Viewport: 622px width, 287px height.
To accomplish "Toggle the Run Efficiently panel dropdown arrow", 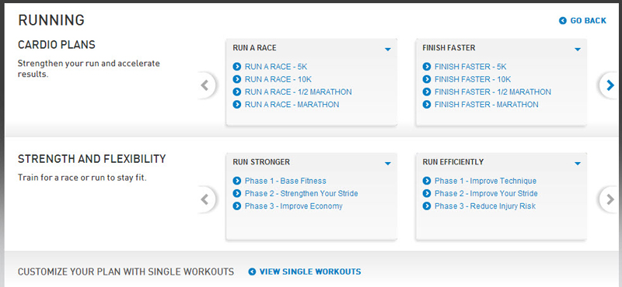I will pos(578,164).
